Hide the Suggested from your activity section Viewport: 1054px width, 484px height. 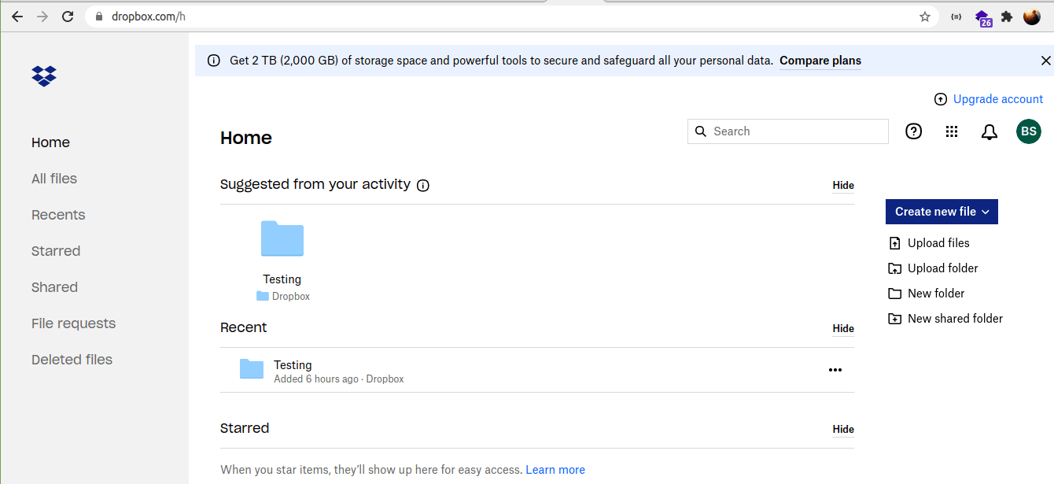point(843,186)
